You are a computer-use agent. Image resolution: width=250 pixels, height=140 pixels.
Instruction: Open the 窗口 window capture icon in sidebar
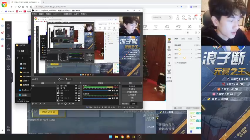169,47
